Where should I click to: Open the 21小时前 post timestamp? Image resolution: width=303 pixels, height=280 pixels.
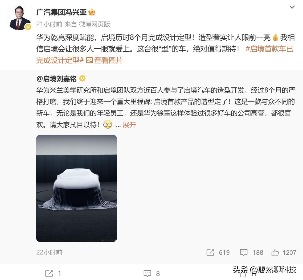point(49,24)
